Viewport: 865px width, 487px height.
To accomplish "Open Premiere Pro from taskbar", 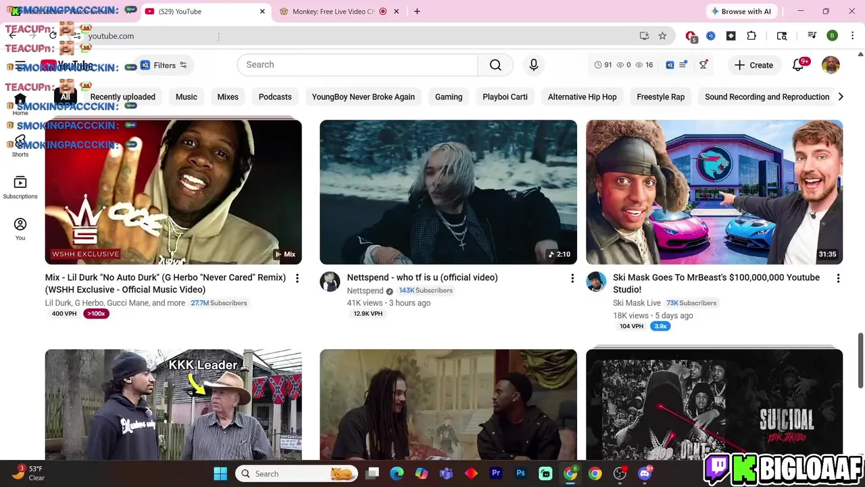I will pos(496,473).
